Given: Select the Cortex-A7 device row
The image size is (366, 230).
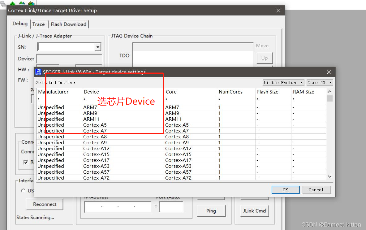Looking at the screenshot, I should point(181,131).
